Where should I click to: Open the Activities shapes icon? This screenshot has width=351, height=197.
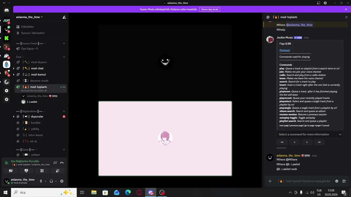tap(42, 171)
